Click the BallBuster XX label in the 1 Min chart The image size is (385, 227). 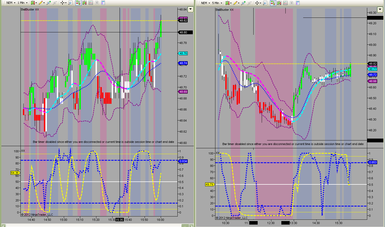pos(30,9)
